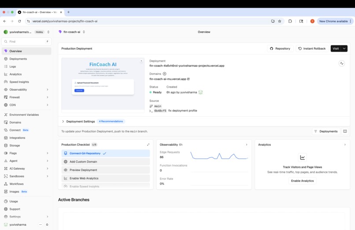
Task: Expand the Flags sidebar section
Action: tap(47, 153)
